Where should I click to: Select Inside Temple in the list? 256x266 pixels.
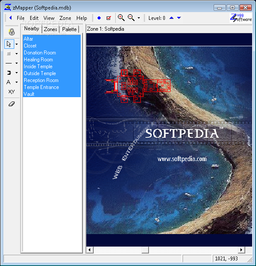(52, 66)
